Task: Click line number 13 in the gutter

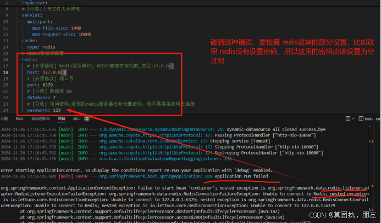Action: tap(5, 41)
